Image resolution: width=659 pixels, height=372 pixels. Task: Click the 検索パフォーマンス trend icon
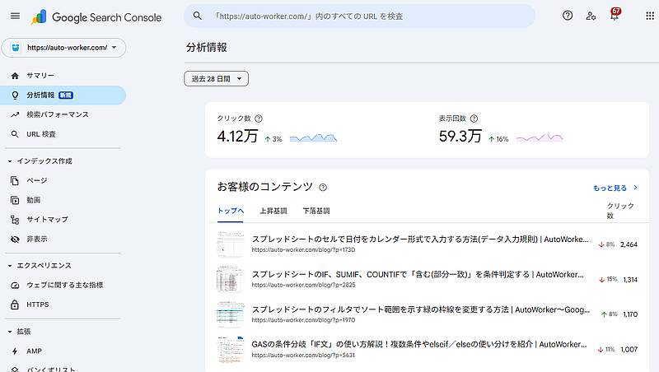pyautogui.click(x=15, y=114)
